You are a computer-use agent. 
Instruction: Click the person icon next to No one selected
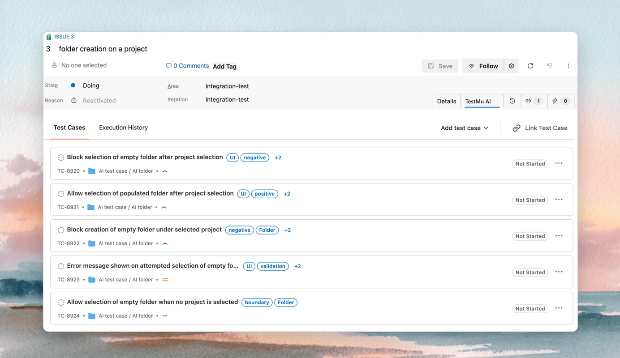(54, 65)
